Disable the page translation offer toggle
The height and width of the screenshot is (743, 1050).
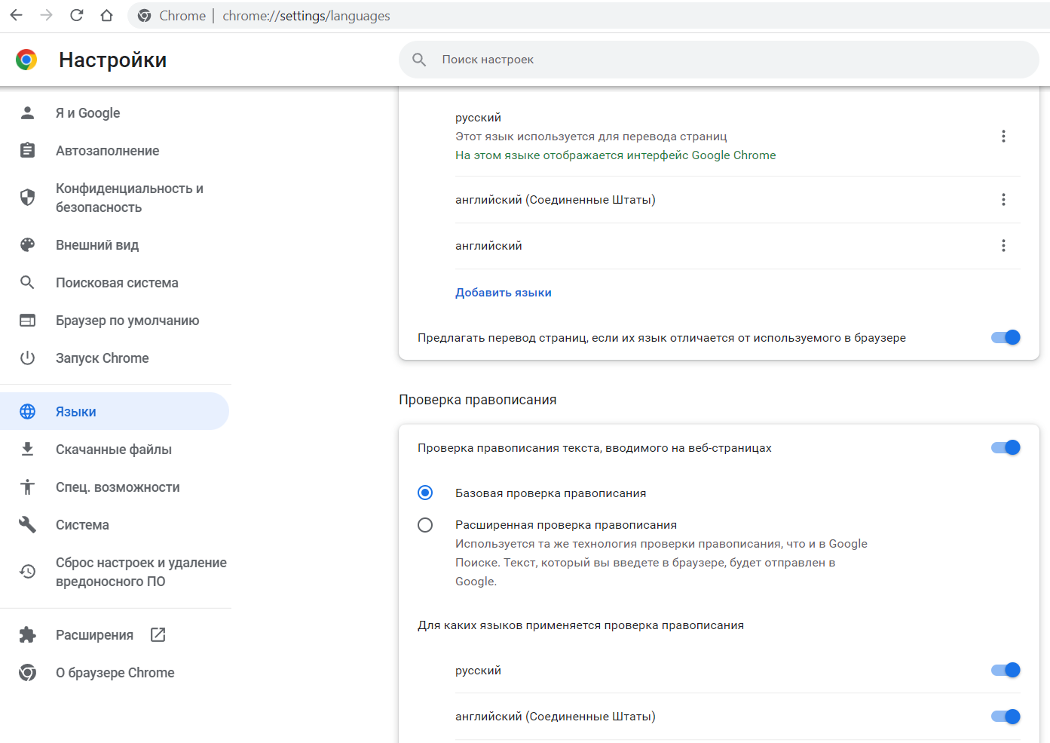[1006, 338]
